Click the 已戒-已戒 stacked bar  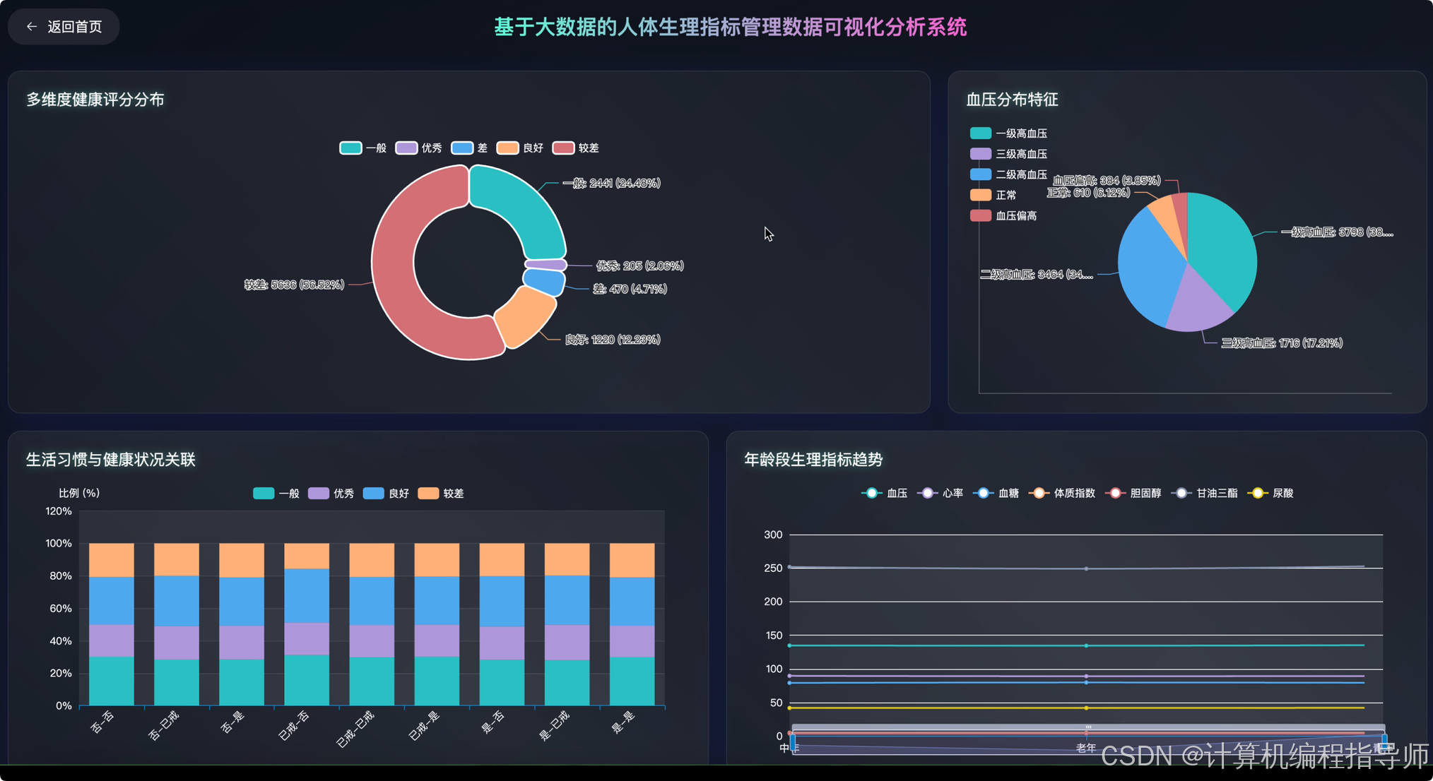(x=372, y=624)
